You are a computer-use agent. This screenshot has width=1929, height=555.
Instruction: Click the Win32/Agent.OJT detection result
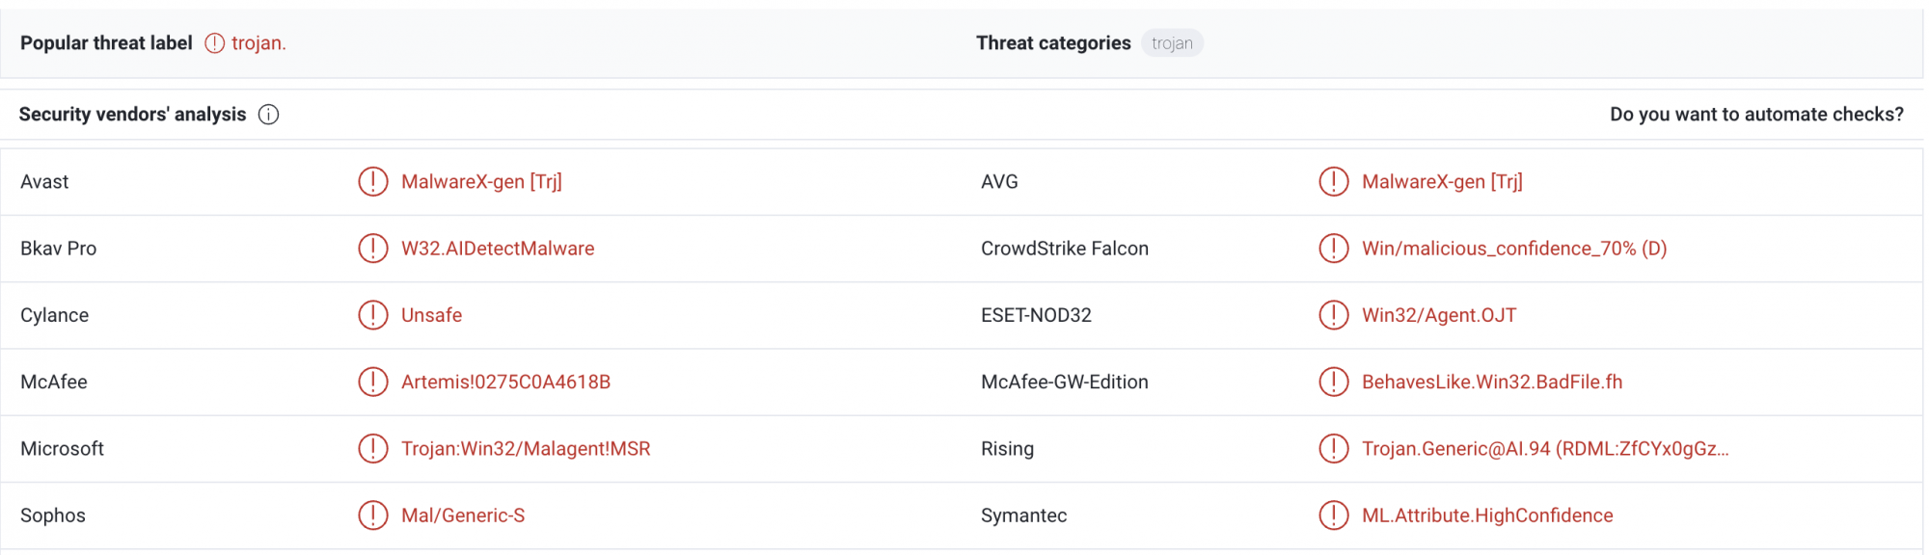(1438, 315)
